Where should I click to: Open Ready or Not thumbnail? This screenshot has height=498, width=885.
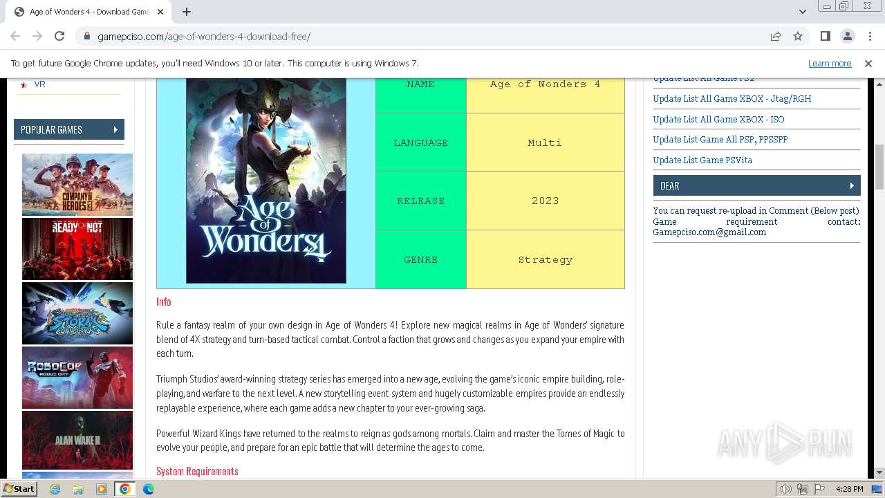pos(77,249)
